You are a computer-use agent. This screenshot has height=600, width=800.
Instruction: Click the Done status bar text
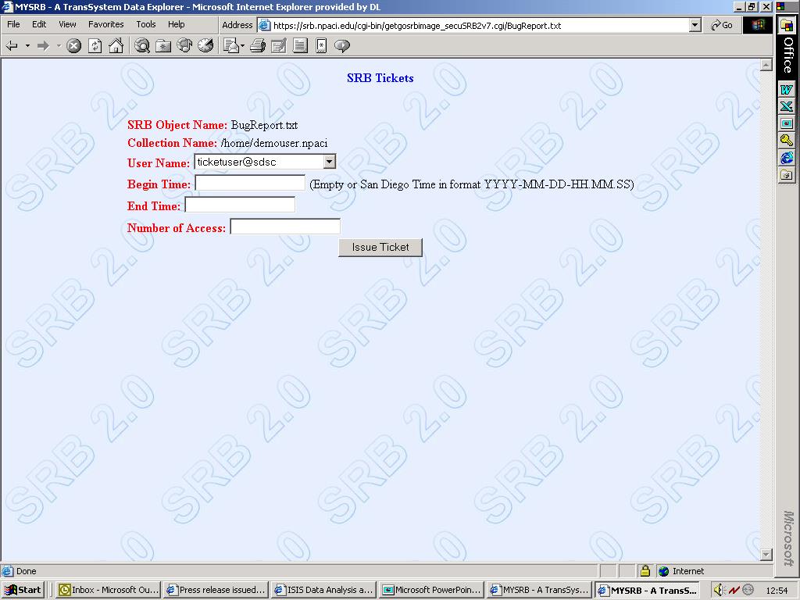26,571
